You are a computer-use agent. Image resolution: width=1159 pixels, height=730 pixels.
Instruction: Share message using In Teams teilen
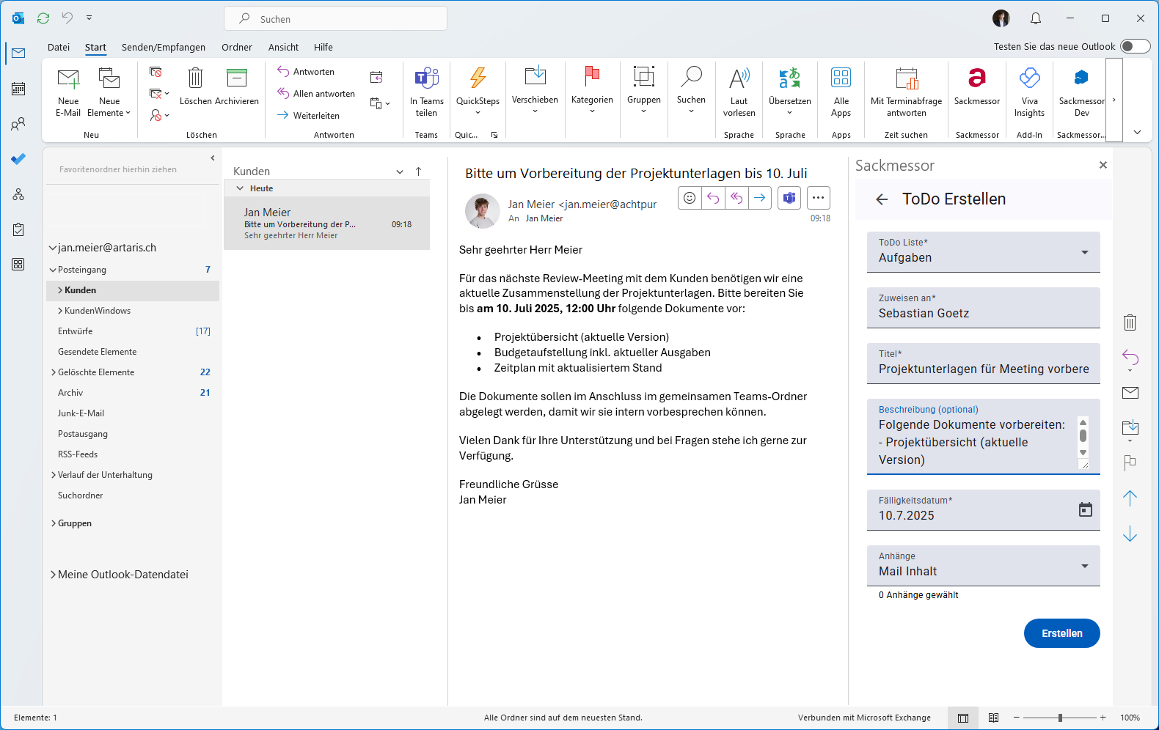pos(426,79)
